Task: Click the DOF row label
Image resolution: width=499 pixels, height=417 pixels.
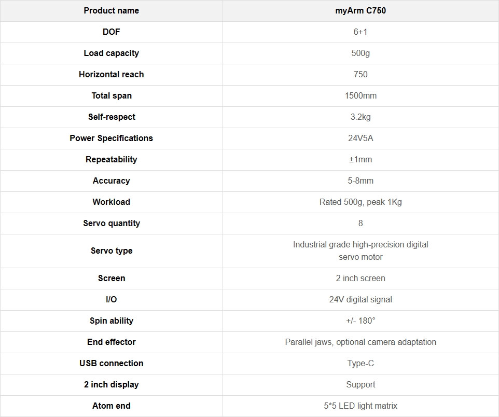Action: pyautogui.click(x=112, y=32)
